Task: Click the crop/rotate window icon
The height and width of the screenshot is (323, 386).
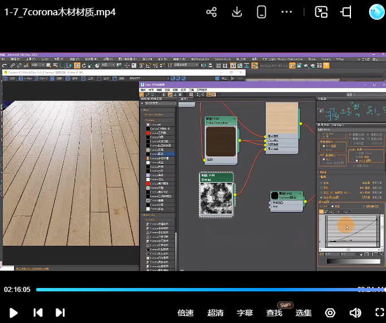Action: (346, 12)
